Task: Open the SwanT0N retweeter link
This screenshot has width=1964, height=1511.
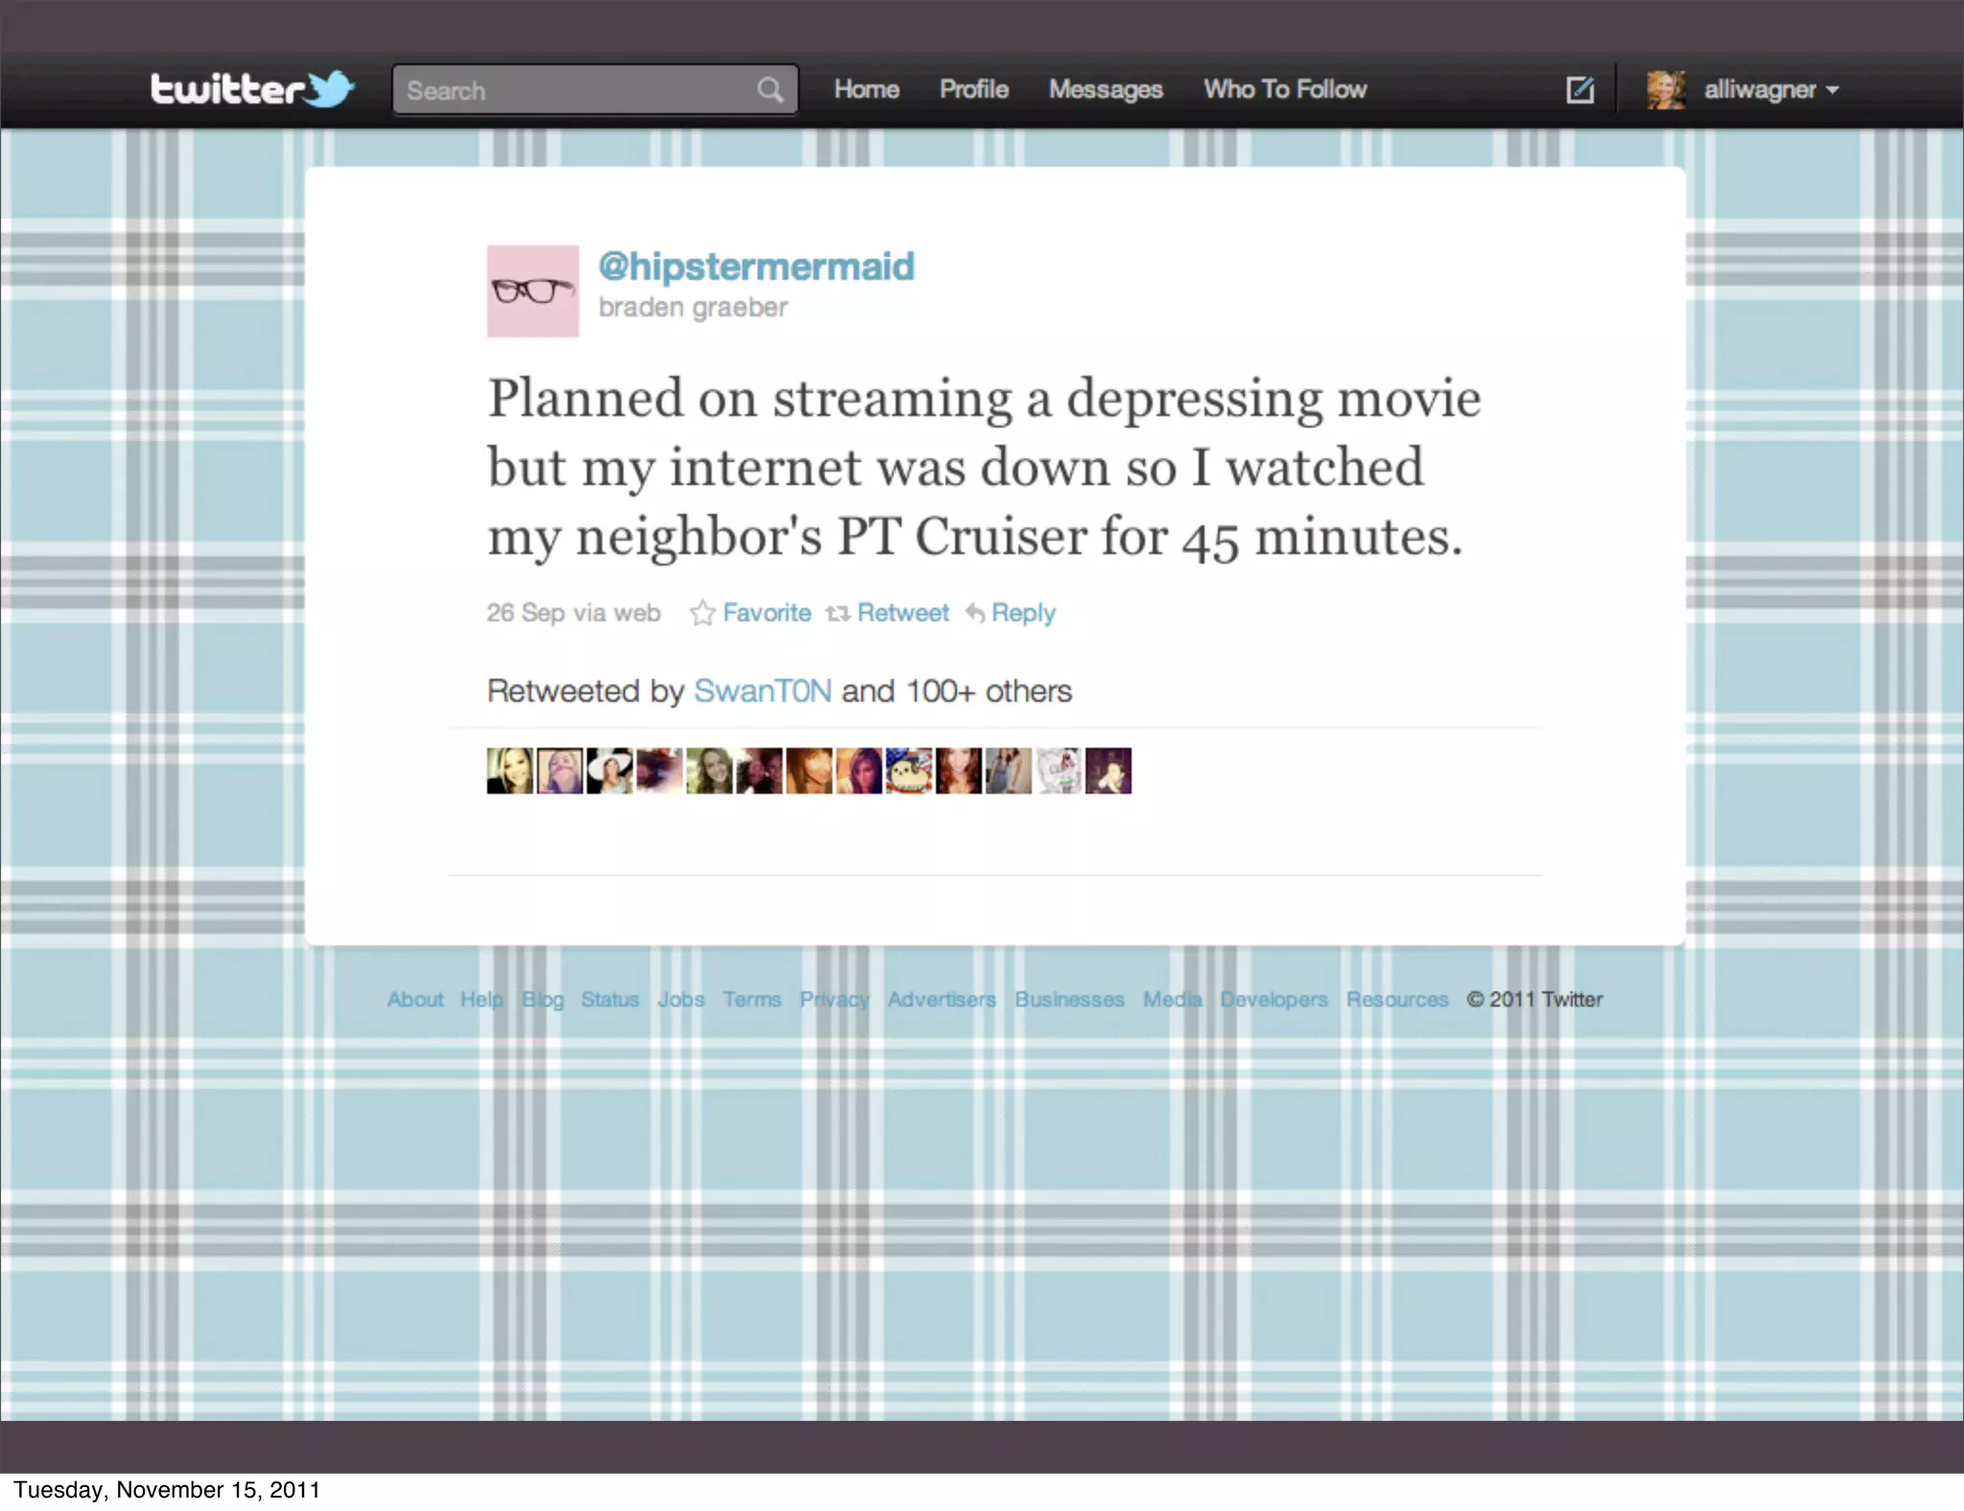Action: pos(762,691)
